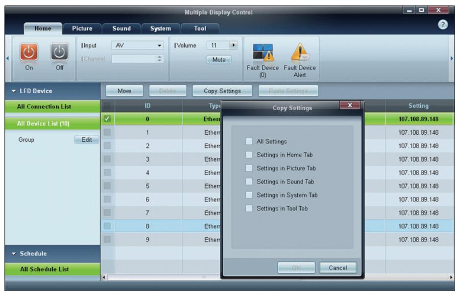Viewport: 456px width, 293px height.
Task: Sort by the ID column header
Action: point(148,106)
